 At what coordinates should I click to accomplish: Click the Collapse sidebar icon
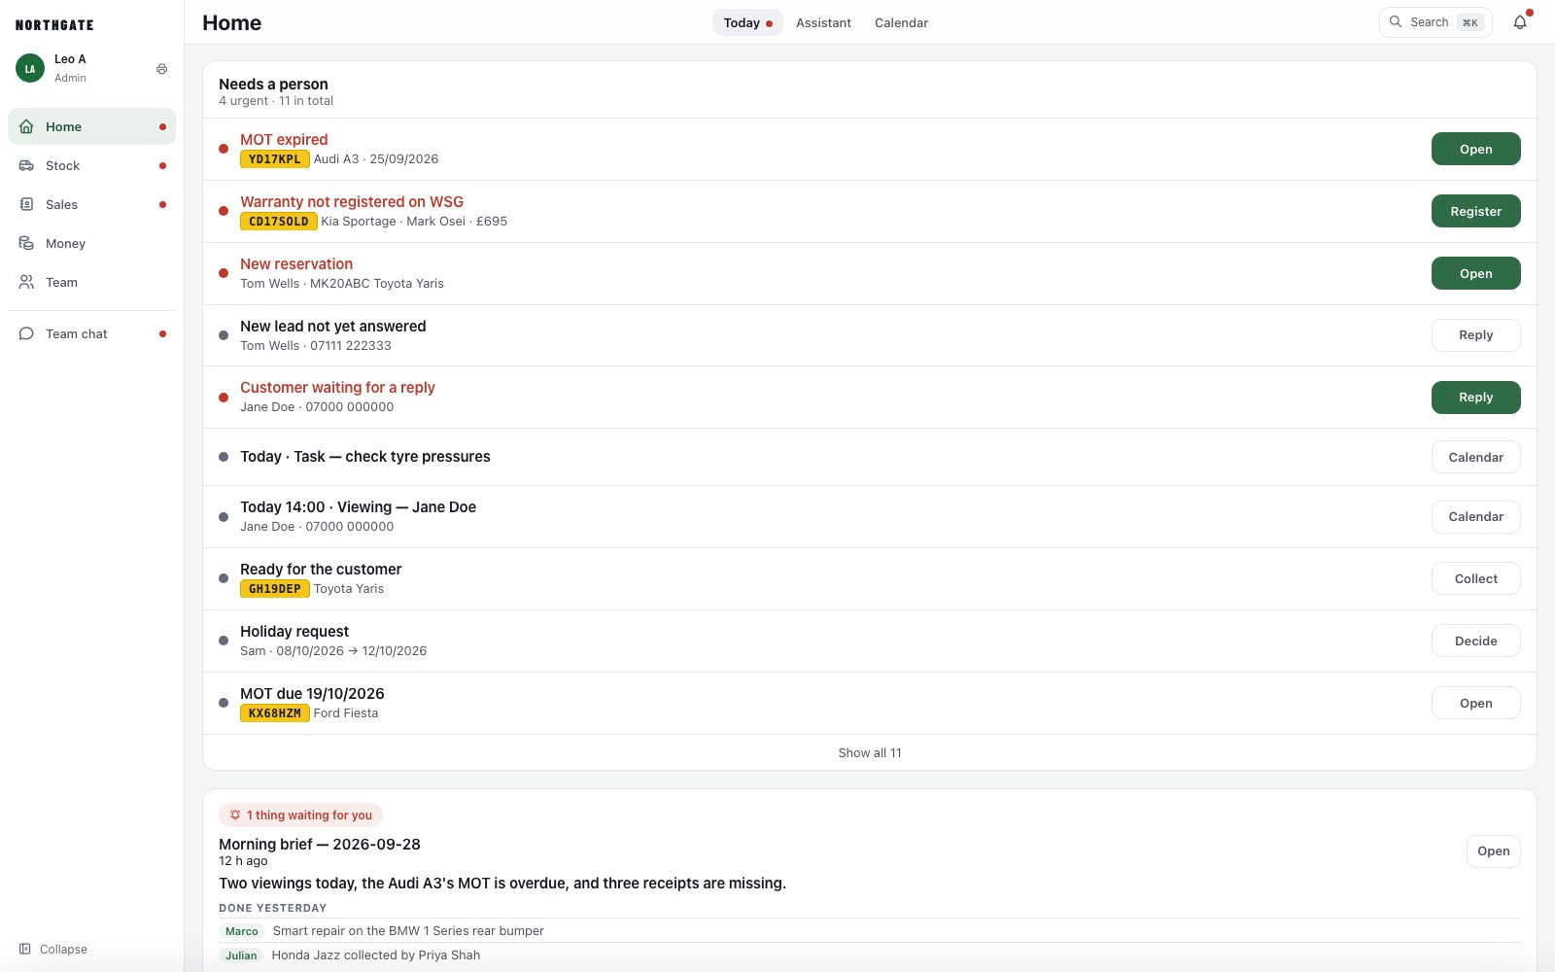pos(25,949)
